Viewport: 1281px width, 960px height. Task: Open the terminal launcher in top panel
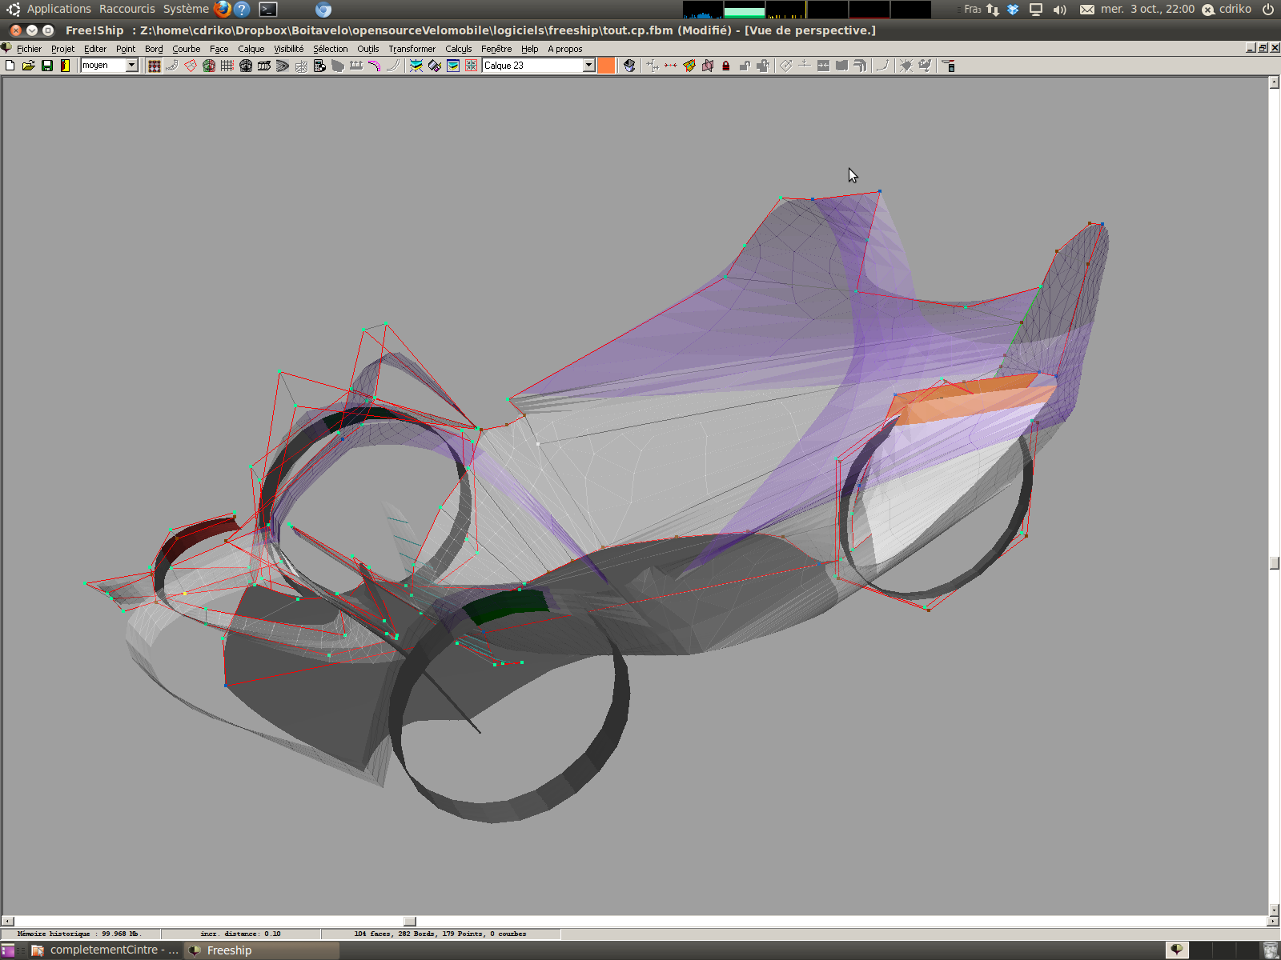(268, 10)
